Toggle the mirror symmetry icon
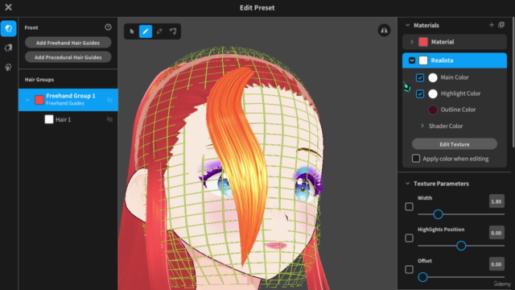 coord(384,31)
